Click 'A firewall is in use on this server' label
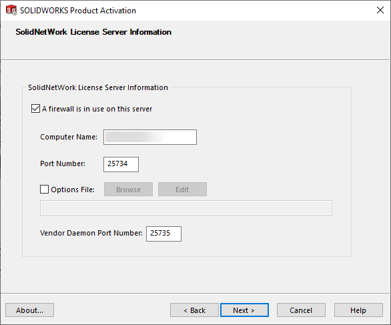This screenshot has height=325, width=391. (x=97, y=109)
